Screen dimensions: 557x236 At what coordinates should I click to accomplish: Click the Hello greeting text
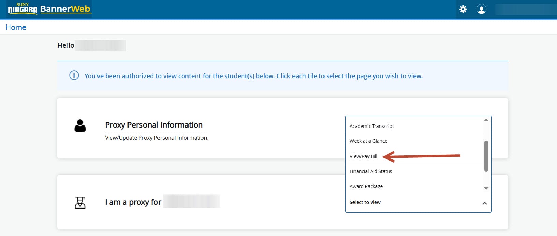(66, 45)
